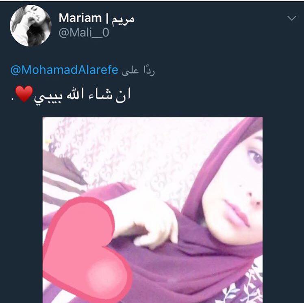Image resolution: width=304 pixels, height=303 pixels.
Task: Open Mariam's circular profile avatar
Action: point(30,26)
